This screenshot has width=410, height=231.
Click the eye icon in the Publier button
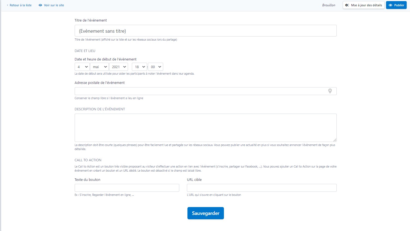coord(390,5)
